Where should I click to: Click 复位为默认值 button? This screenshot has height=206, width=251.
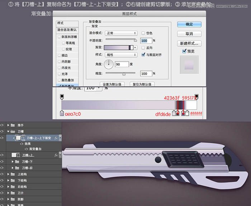pyautogui.click(x=142, y=84)
